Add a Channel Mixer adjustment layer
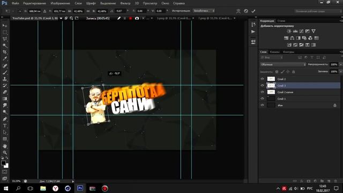The width and height of the screenshot is (343, 193). pos(310,38)
